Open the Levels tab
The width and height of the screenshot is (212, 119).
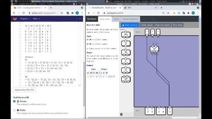[116, 19]
